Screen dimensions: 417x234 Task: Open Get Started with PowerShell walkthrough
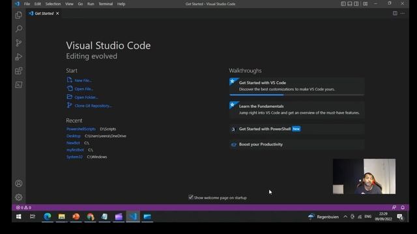click(x=296, y=129)
